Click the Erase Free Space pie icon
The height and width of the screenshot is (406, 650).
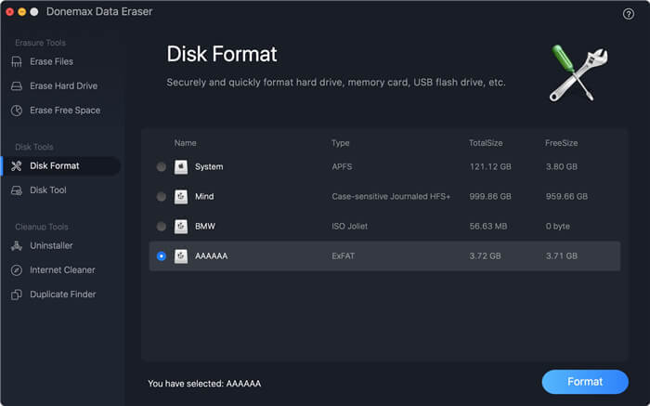coord(17,111)
